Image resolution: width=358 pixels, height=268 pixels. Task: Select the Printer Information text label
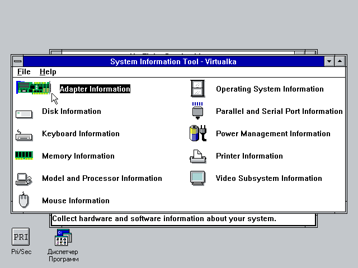[249, 156]
